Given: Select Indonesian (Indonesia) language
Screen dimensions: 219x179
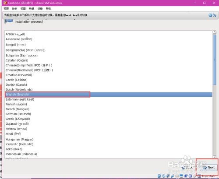Looking at the screenshot, I should point(108,154).
